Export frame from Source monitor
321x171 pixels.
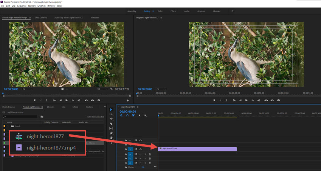pyautogui.click(x=99, y=101)
